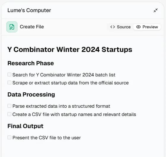The image size is (166, 157).
Task: Switch to the Preview tab
Action: 147,27
